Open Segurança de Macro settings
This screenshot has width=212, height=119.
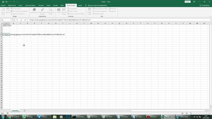click(x=18, y=14)
